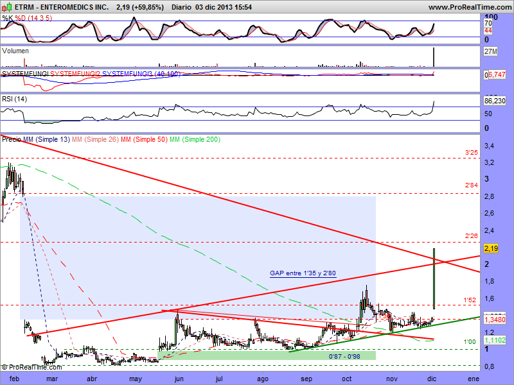
Task: Click the may month on time axis
Action: coord(136,379)
